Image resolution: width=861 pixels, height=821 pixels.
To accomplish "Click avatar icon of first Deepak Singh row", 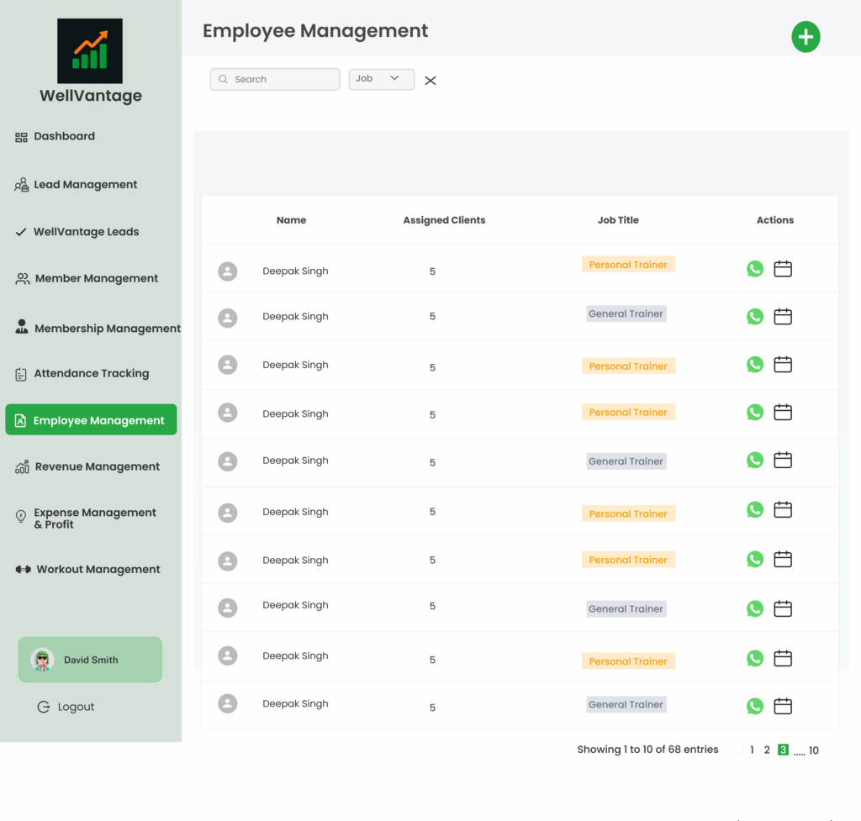I will click(228, 271).
